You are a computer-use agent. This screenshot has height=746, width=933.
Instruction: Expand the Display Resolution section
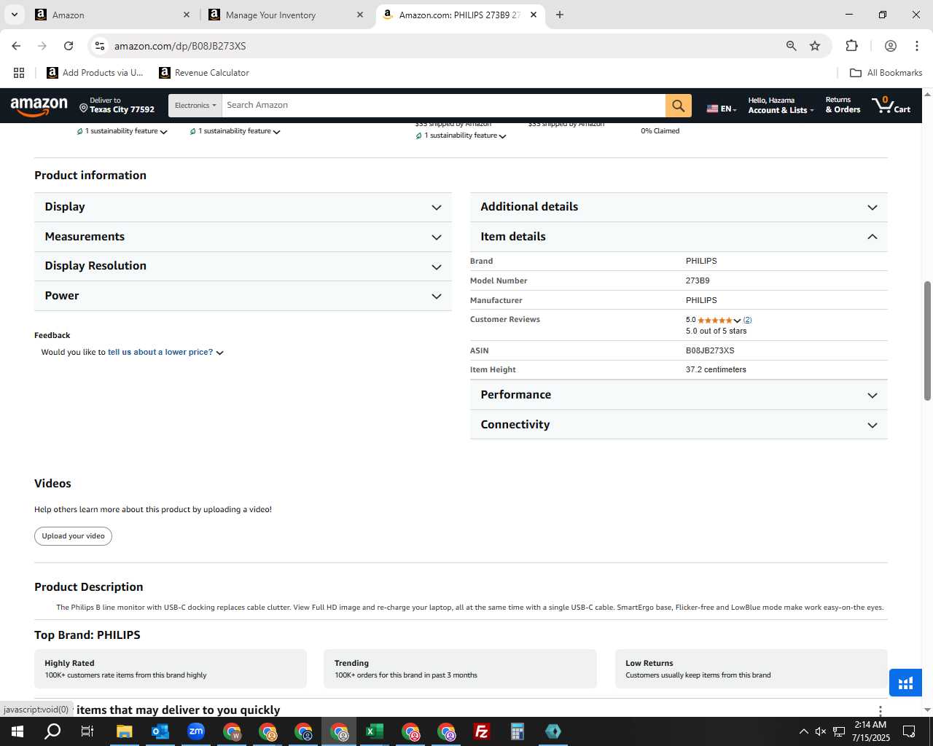(x=243, y=266)
